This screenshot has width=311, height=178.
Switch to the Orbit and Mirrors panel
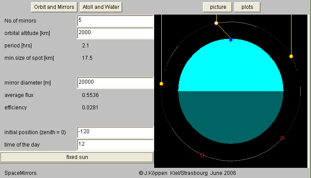54,7
